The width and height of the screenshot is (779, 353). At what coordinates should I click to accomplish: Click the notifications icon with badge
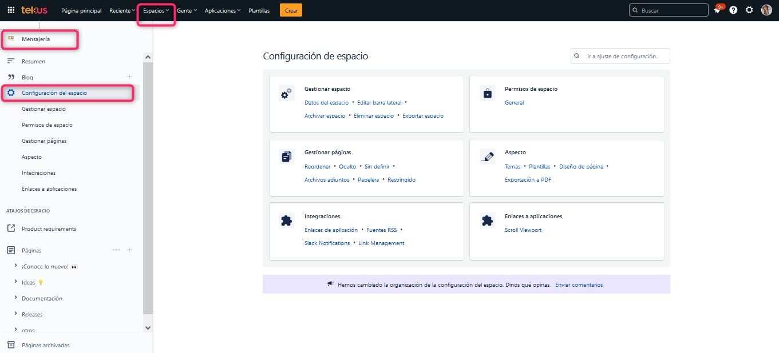point(718,10)
